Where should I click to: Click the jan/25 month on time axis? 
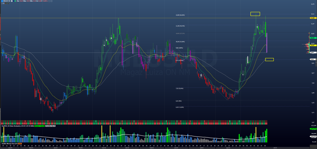tap(56, 148)
